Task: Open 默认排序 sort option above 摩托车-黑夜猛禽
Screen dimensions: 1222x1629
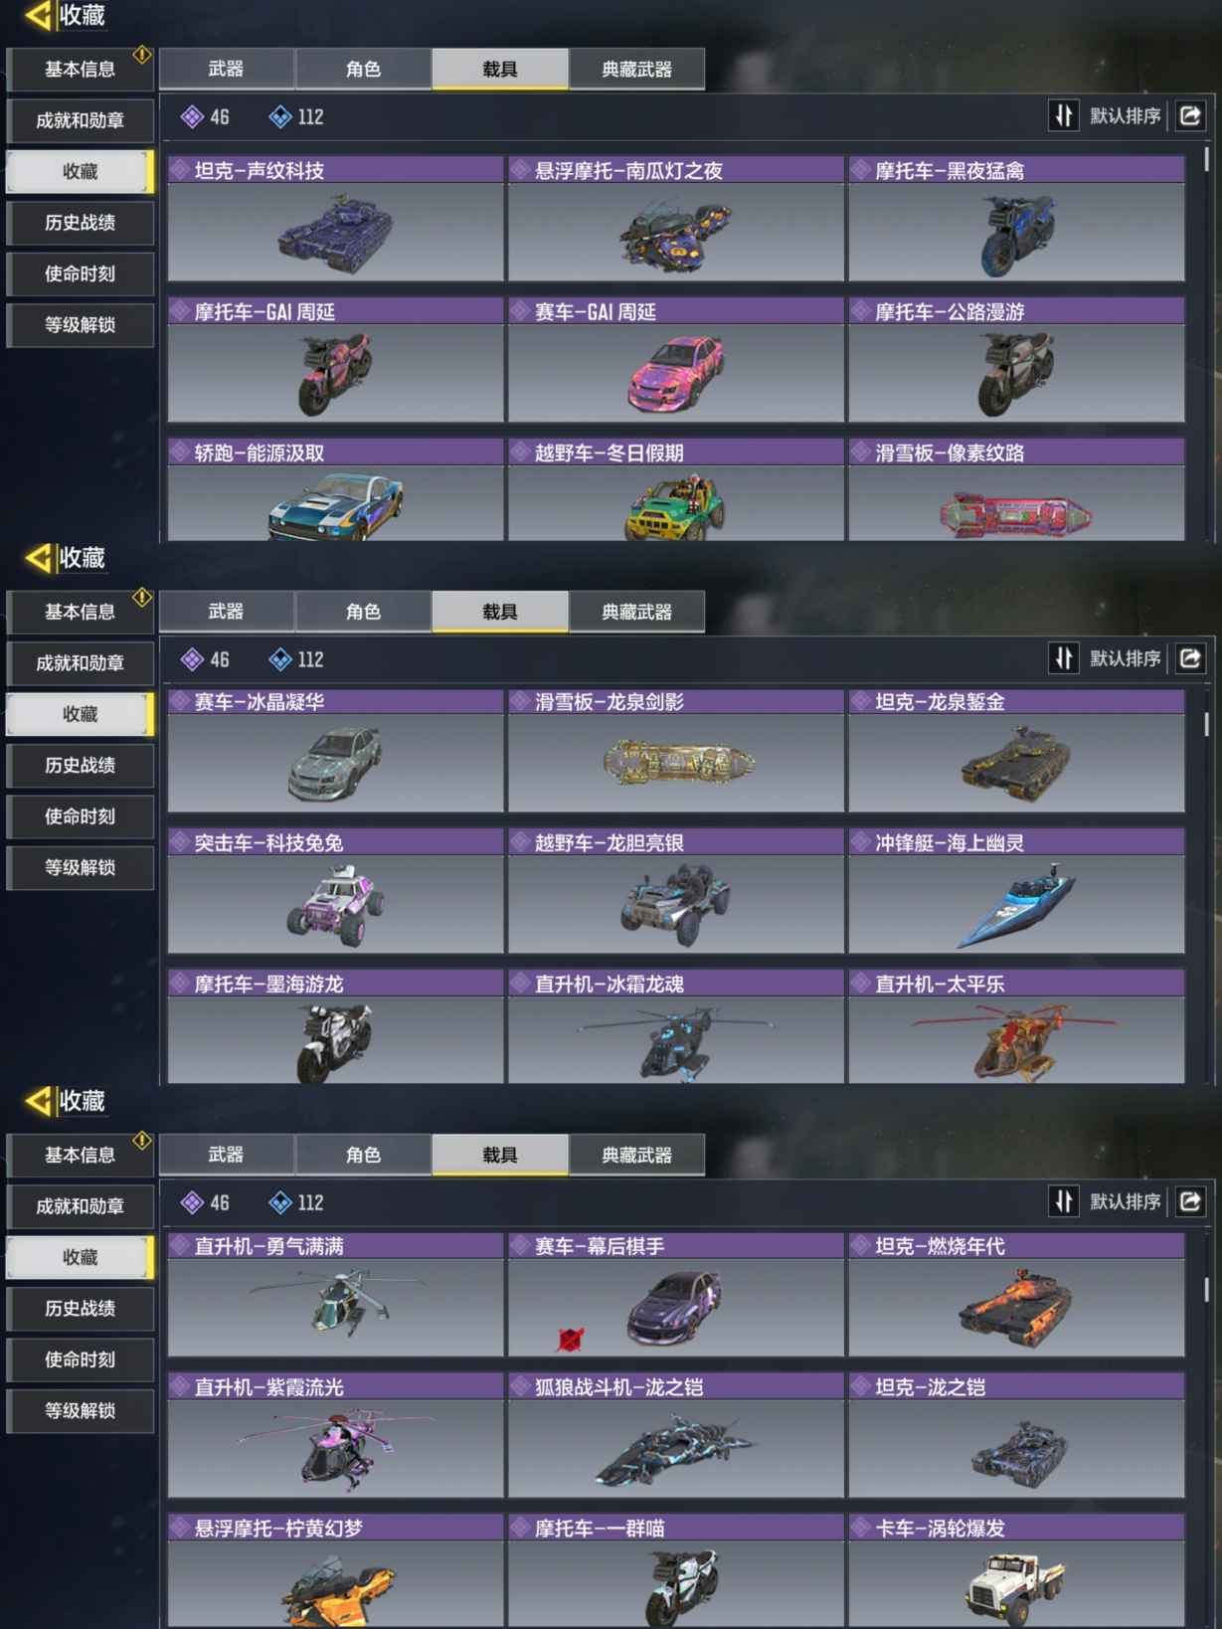Action: pyautogui.click(x=1125, y=116)
